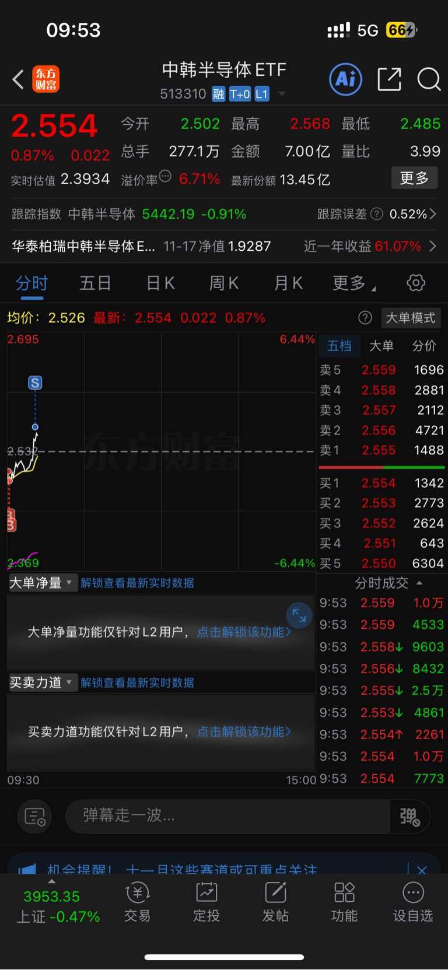Tap the expand fullscreen chart icon
The image size is (448, 970).
click(x=299, y=615)
